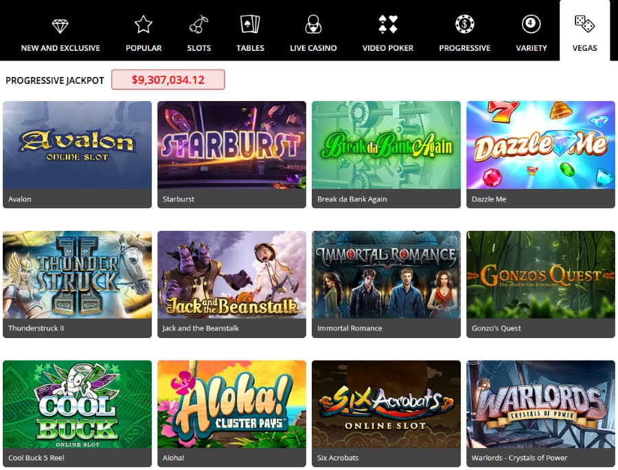This screenshot has width=618, height=470.
Task: Launch Gonzo's Quest slot thumbnail
Action: tap(541, 275)
